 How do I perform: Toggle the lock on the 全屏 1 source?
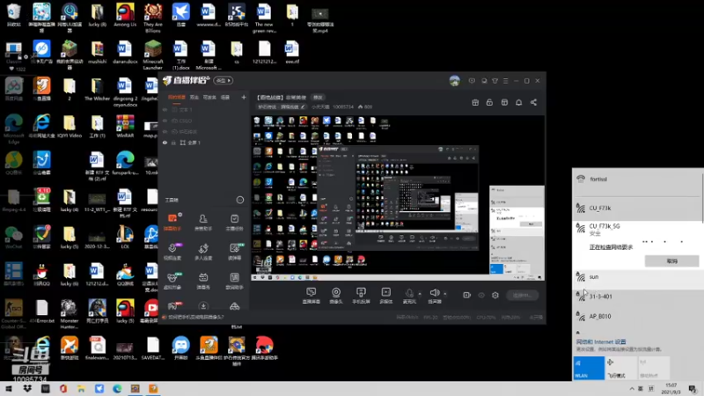(173, 143)
